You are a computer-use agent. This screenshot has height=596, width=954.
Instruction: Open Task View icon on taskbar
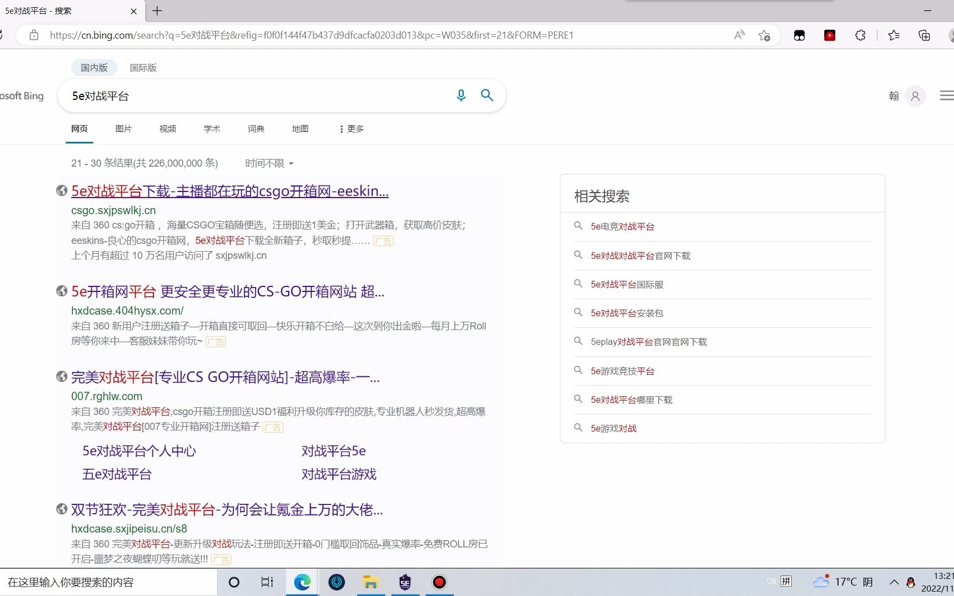pos(267,582)
